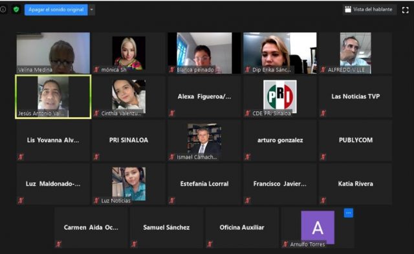Click muted mic icon on Samuel Sánchez tile
Image resolution: width=414 pixels, height=254 pixels.
pyautogui.click(x=134, y=244)
